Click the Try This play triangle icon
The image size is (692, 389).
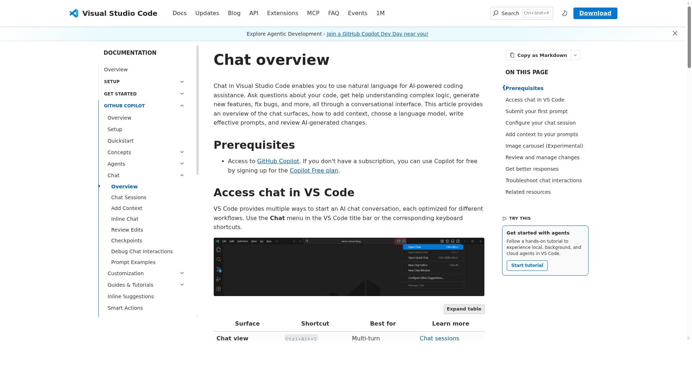click(x=505, y=219)
